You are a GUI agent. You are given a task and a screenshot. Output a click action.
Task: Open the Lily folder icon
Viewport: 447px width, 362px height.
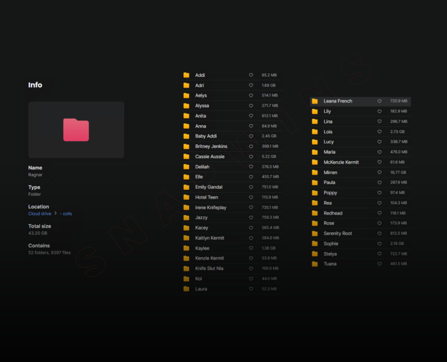315,111
